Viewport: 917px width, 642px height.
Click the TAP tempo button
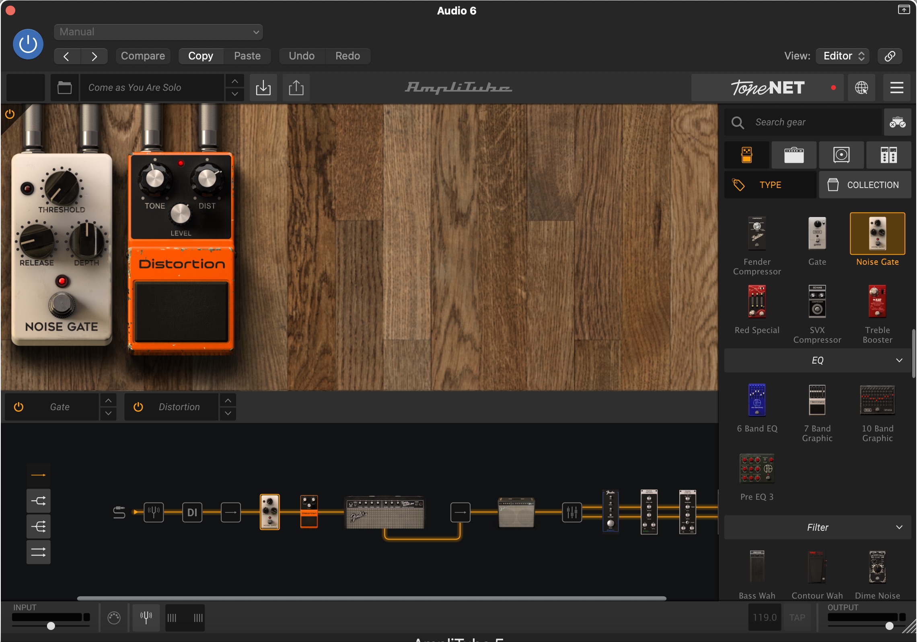click(797, 617)
